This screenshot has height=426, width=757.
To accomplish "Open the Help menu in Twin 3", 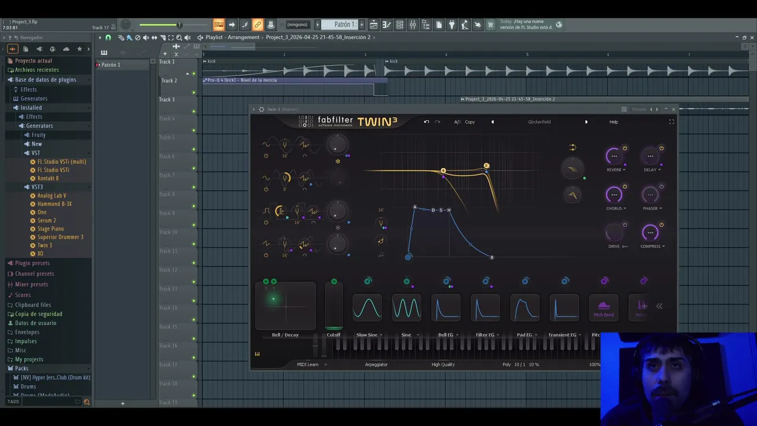I will tap(613, 122).
